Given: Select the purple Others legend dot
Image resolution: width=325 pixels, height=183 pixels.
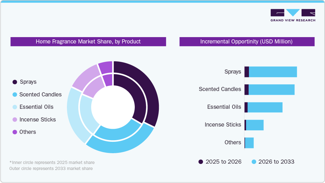Looking at the screenshot, I should 14,132.
